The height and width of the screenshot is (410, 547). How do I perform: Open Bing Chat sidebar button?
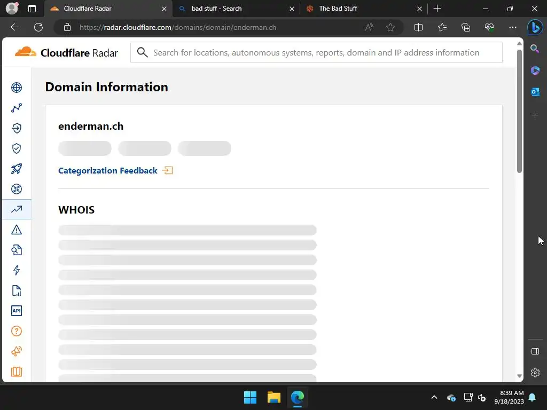(535, 28)
